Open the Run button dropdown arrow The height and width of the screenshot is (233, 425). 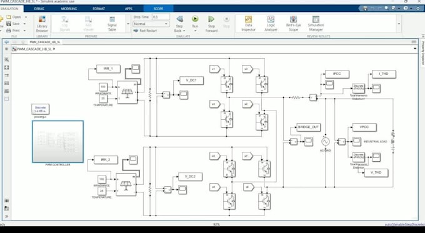click(x=195, y=31)
